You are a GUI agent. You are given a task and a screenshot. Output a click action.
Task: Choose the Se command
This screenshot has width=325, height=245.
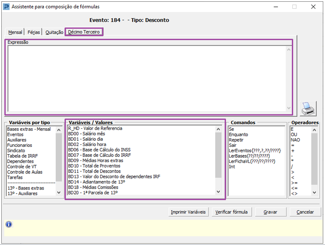(x=232, y=129)
